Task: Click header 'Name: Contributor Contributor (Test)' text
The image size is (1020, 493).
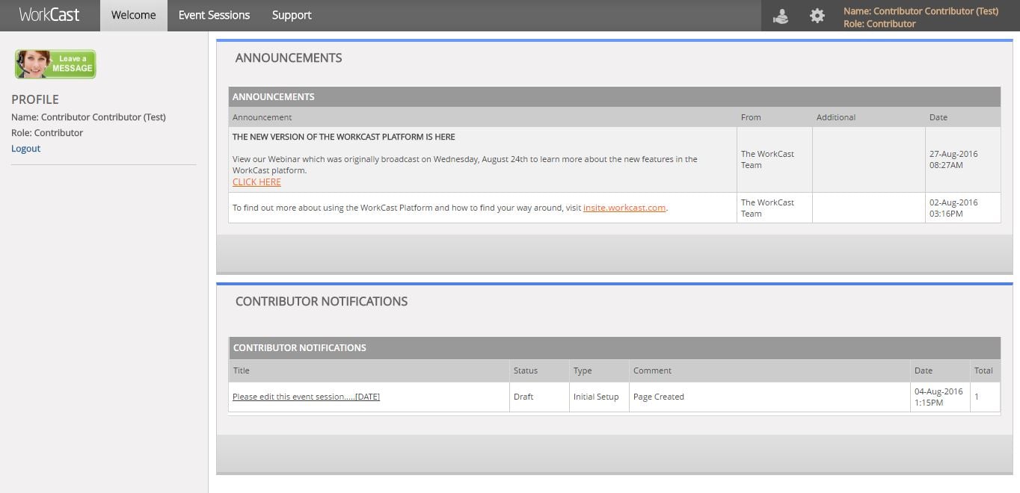Action: pos(921,11)
